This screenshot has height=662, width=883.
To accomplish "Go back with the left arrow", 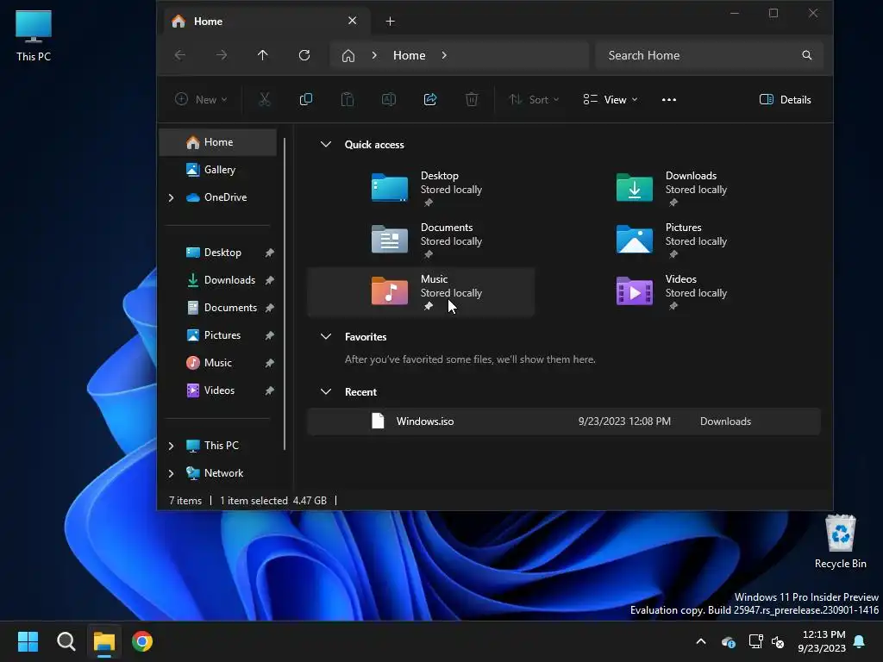I will (180, 55).
